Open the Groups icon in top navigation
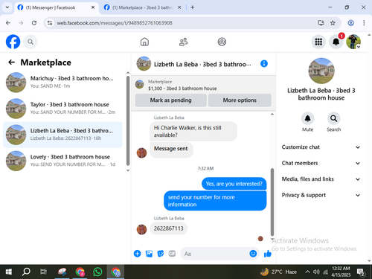The width and height of the screenshot is (372, 279). click(x=222, y=42)
